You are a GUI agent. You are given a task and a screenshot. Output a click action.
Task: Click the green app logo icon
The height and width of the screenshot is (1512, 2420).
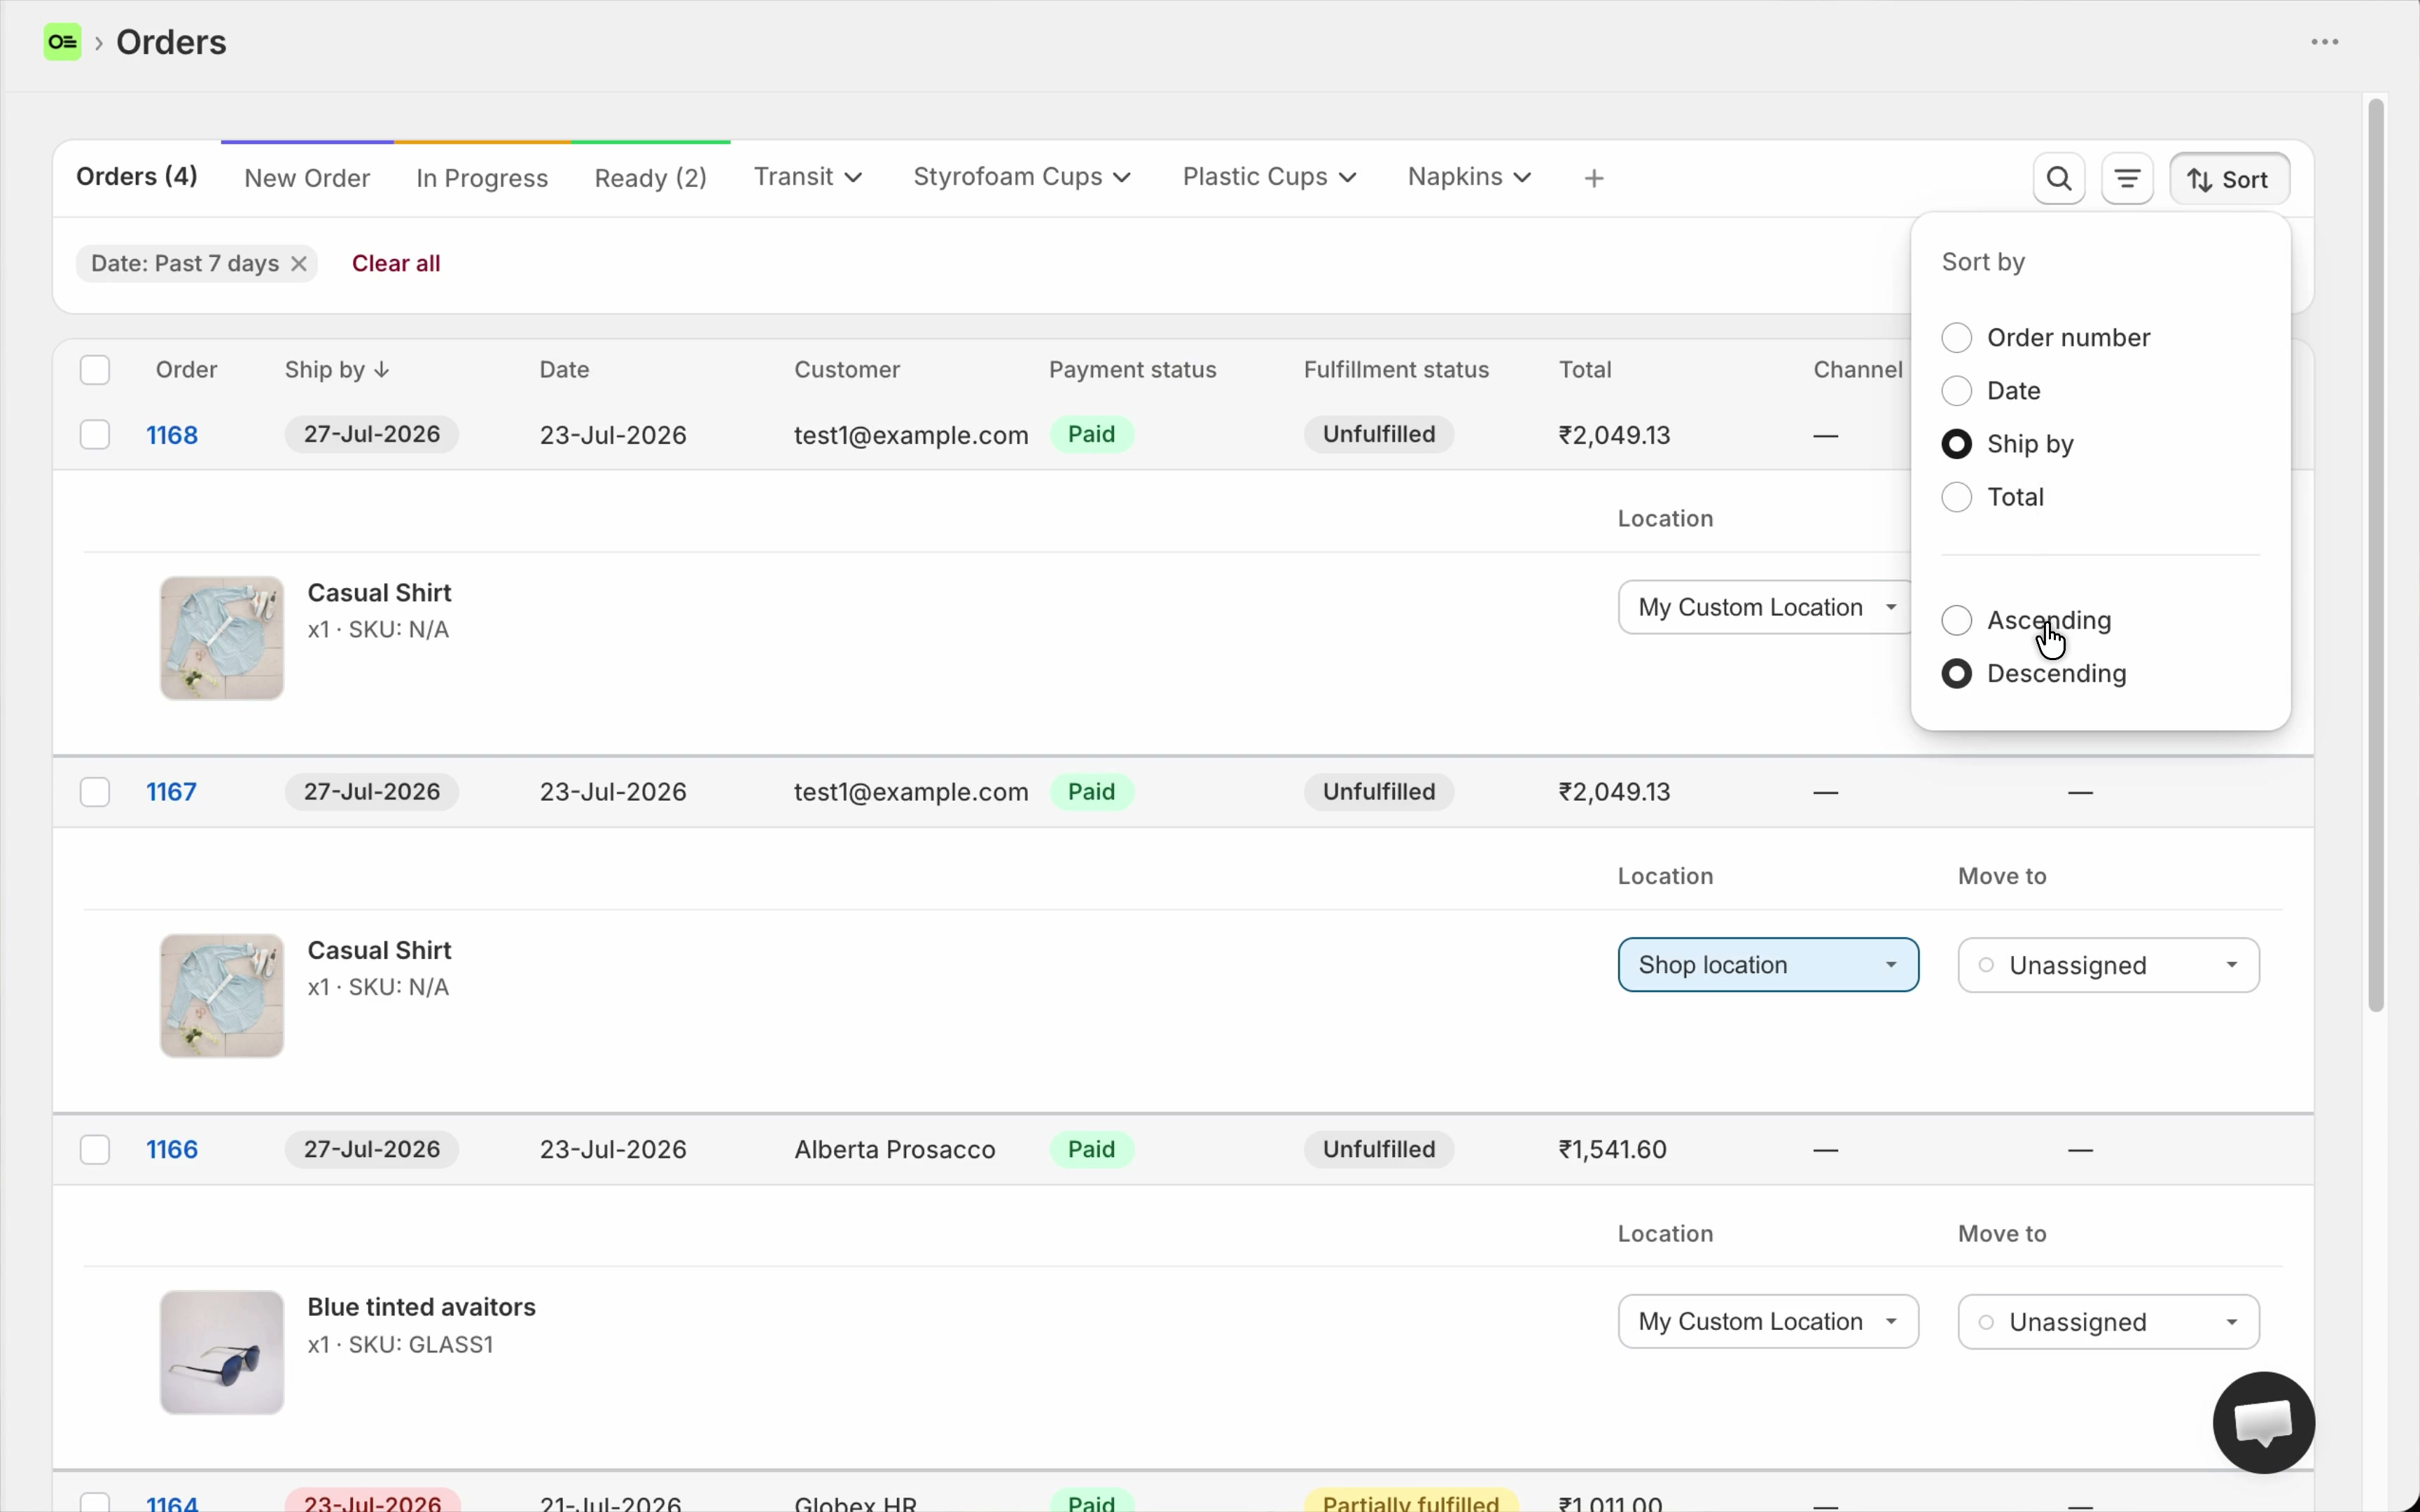62,42
